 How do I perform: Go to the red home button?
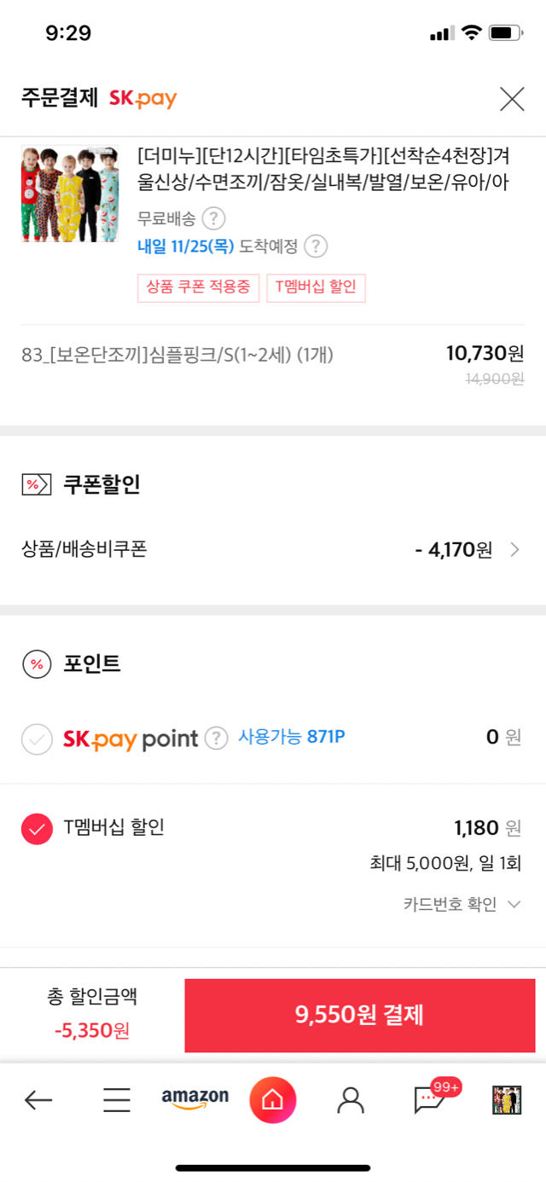(273, 1100)
